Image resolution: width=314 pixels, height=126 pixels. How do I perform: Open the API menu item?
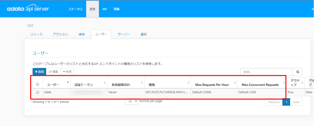104,9
